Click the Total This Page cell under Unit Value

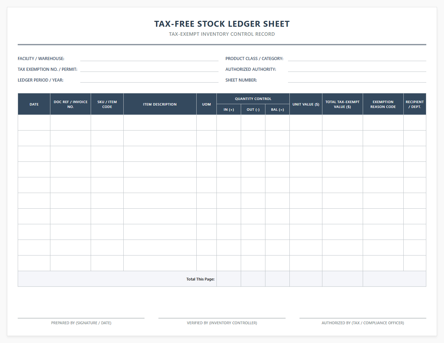click(x=306, y=279)
